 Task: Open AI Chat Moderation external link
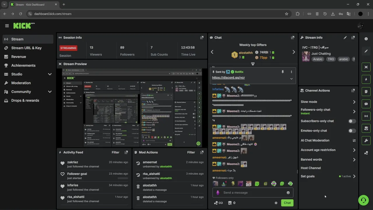354,141
